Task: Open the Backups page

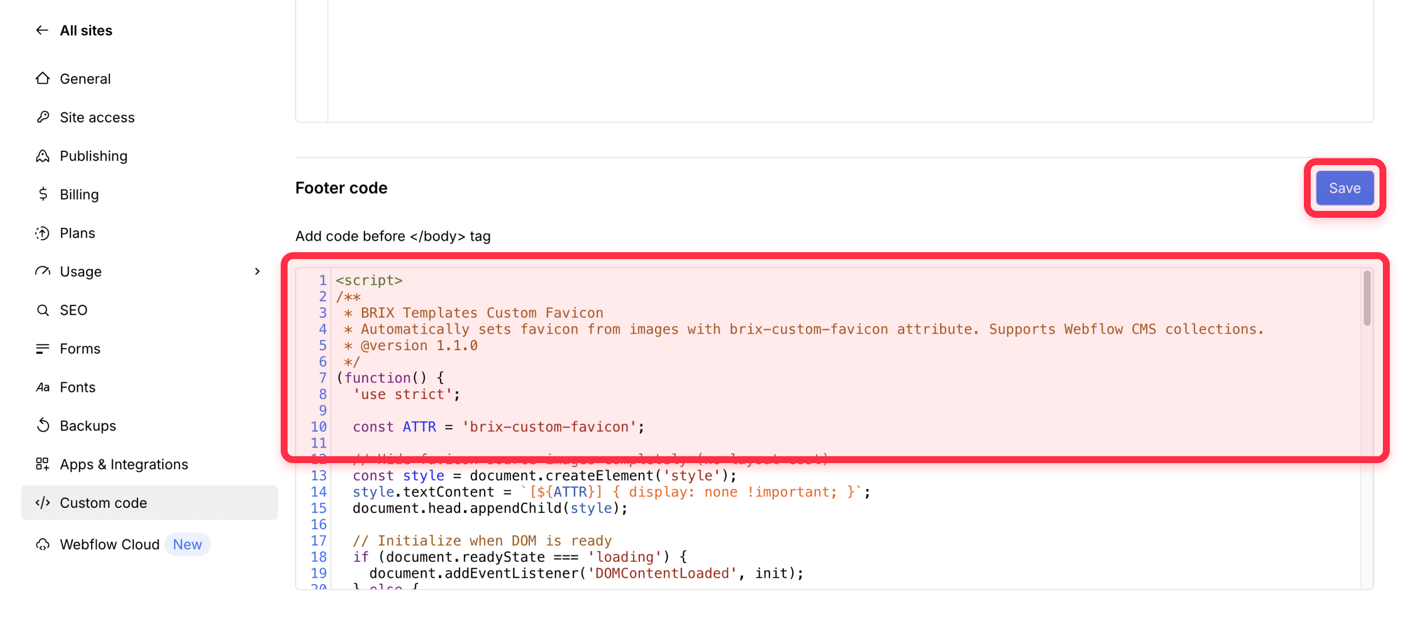Action: (x=88, y=425)
